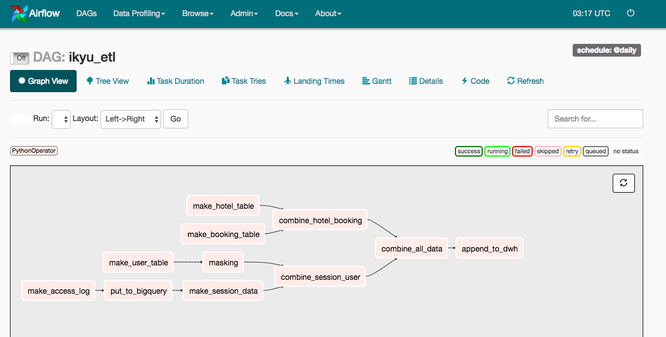This screenshot has height=337, width=666.
Task: Click the power logout icon
Action: 631,13
